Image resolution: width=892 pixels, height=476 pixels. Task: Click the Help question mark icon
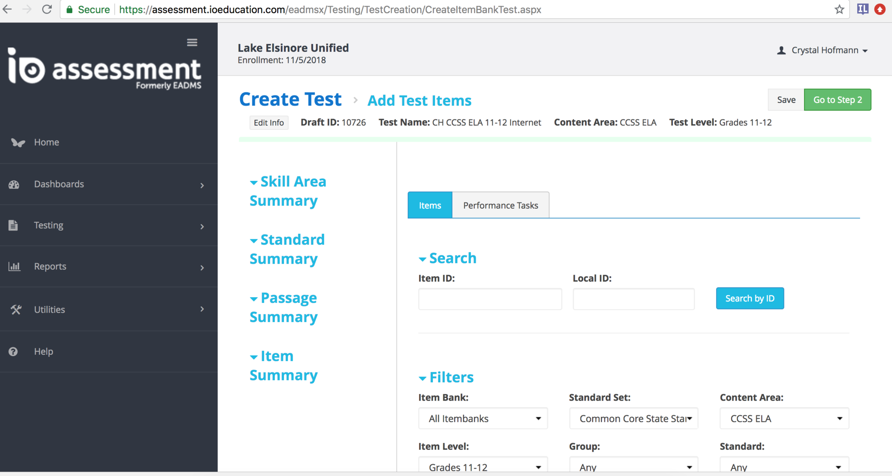[13, 351]
